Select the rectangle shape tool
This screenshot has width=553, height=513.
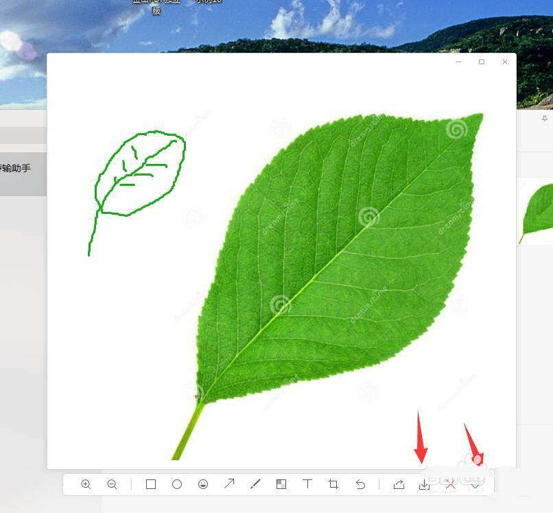click(151, 484)
